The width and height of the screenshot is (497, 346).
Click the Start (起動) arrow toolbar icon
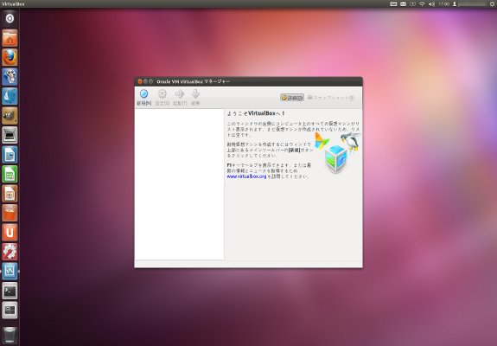pyautogui.click(x=180, y=94)
